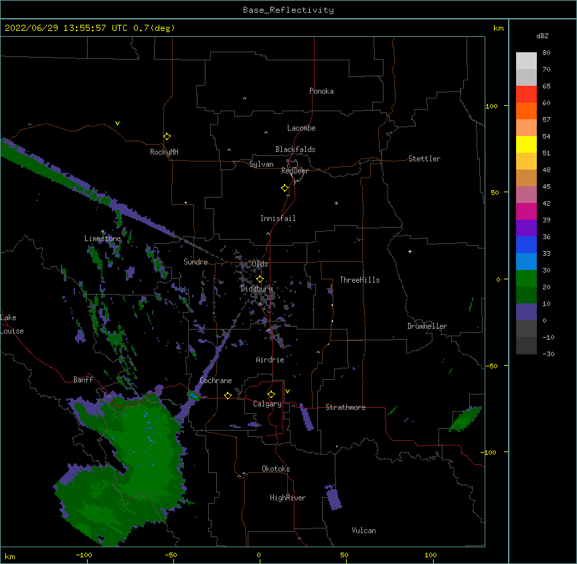Click the Sundre label
This screenshot has width=577, height=564.
point(195,262)
